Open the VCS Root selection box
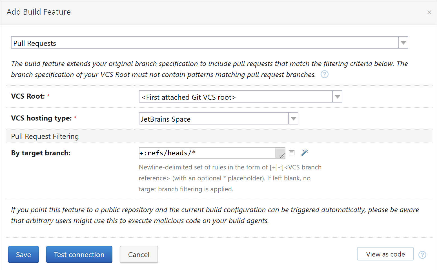 [236, 97]
